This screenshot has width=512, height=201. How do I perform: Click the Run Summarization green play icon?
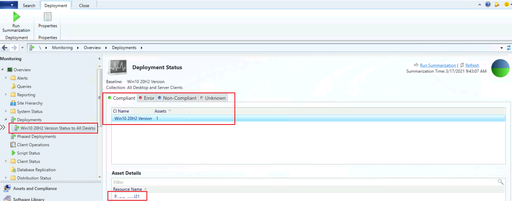tap(17, 17)
